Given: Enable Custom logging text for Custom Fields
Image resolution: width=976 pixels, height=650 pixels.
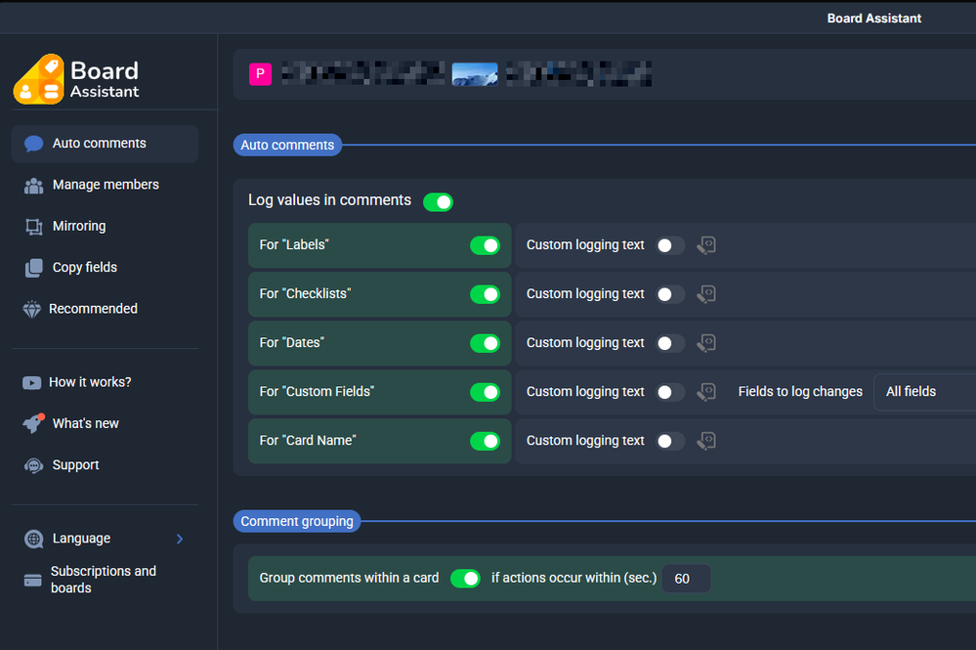Looking at the screenshot, I should [670, 392].
